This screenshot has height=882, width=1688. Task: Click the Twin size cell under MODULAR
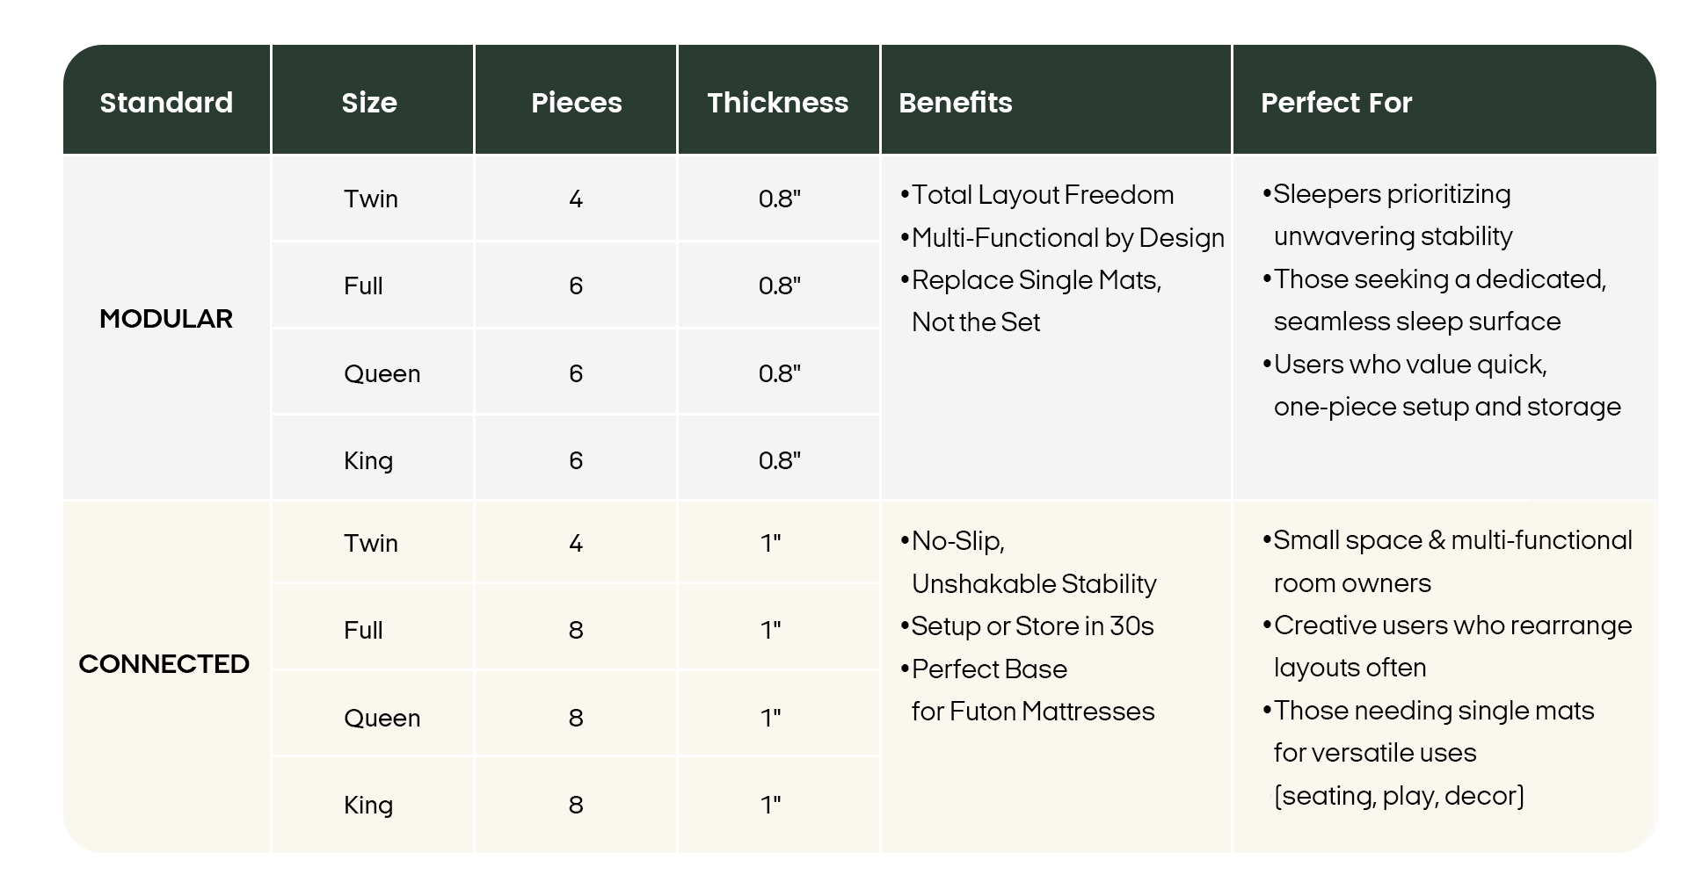(371, 199)
